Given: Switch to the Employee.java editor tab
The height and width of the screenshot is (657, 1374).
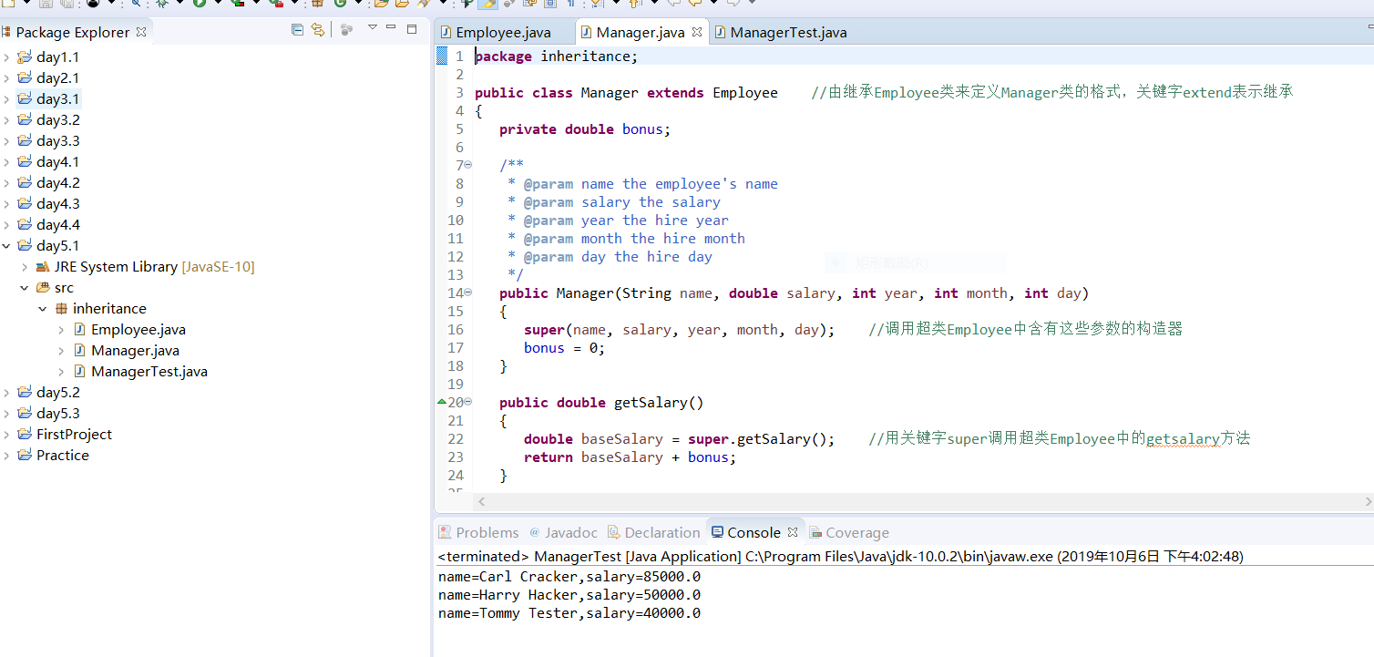Looking at the screenshot, I should tap(503, 33).
